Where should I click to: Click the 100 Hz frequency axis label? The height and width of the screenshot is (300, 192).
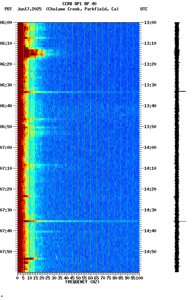click(139, 278)
